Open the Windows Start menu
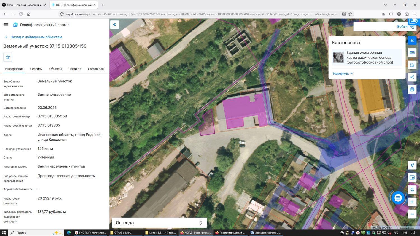This screenshot has width=420, height=236. (x=4, y=233)
